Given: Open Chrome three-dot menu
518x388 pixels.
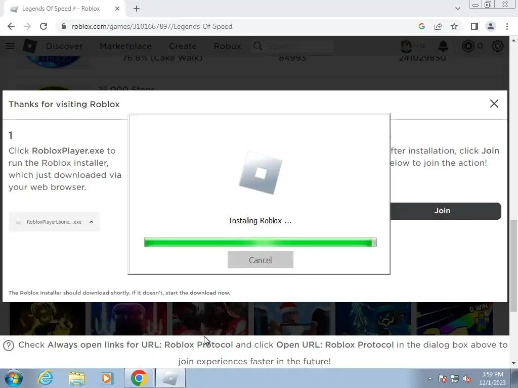Looking at the screenshot, I should click(507, 26).
